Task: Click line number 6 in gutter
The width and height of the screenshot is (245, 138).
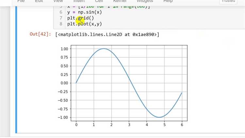Action: [61, 12]
